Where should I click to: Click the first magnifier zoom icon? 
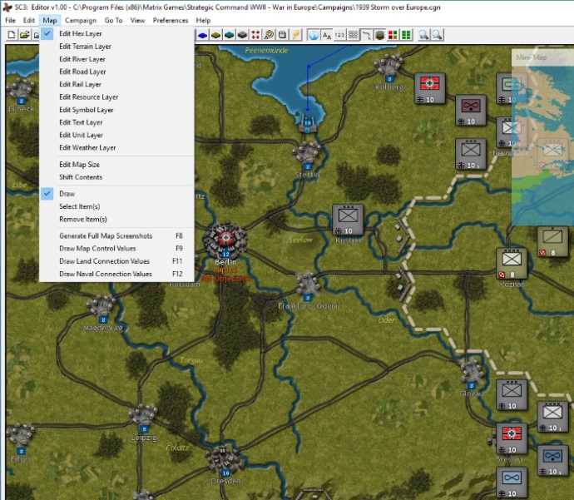coord(423,35)
